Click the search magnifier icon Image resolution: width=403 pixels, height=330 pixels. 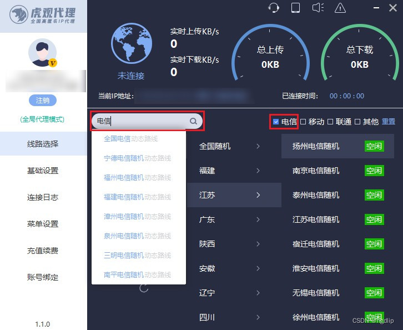[193, 121]
